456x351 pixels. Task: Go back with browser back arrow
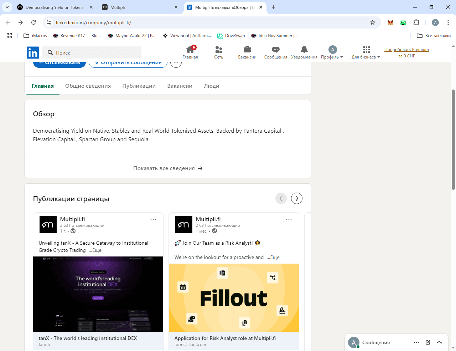(x=8, y=22)
